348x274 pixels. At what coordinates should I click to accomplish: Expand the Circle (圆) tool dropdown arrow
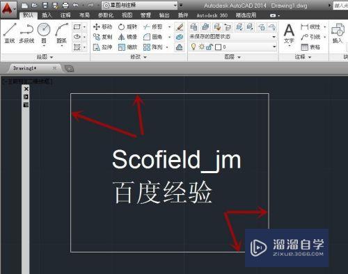pyautogui.click(x=44, y=46)
